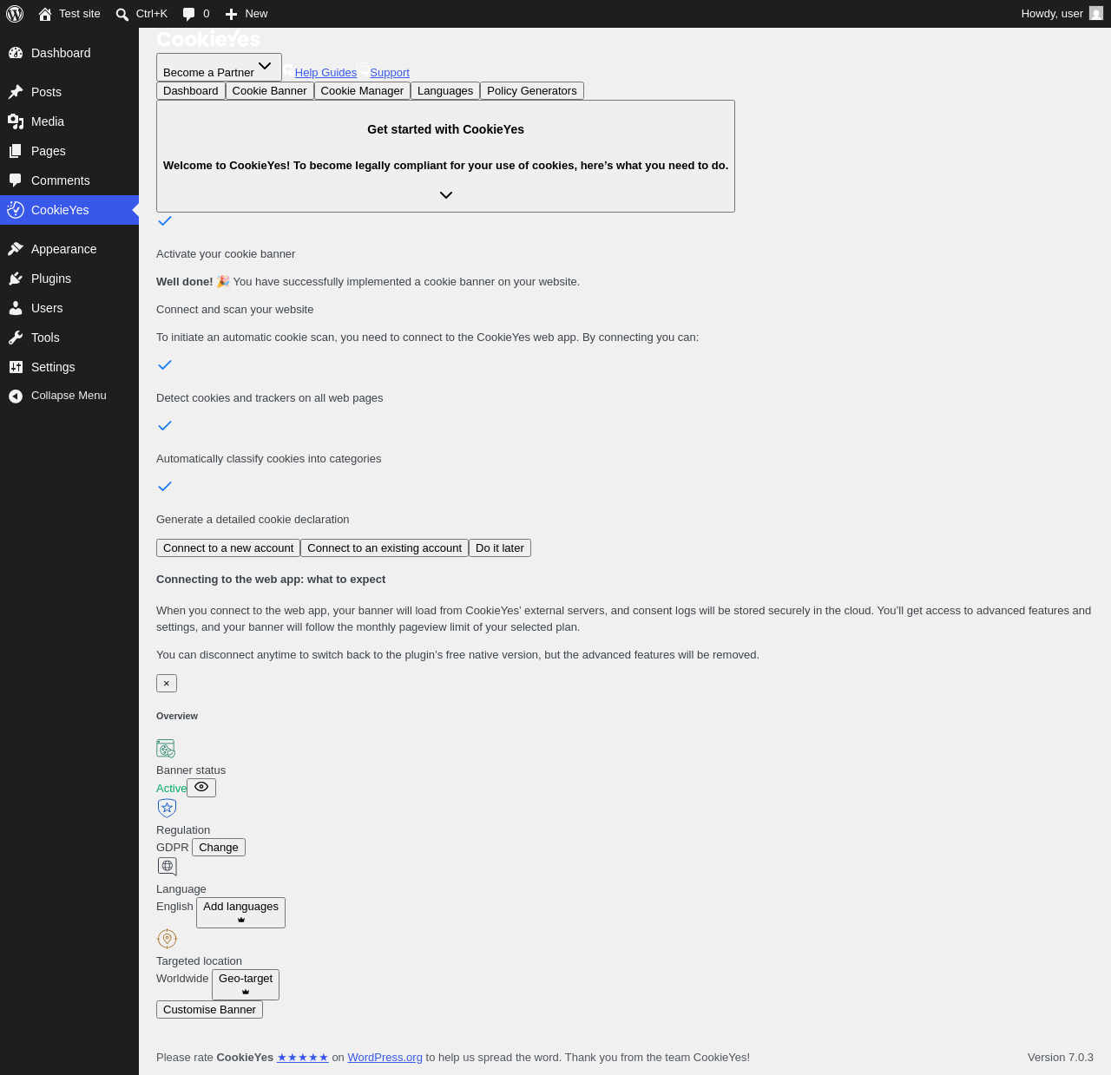Click the Dashboard gauge icon in sidebar
1111x1075 pixels.
point(16,53)
